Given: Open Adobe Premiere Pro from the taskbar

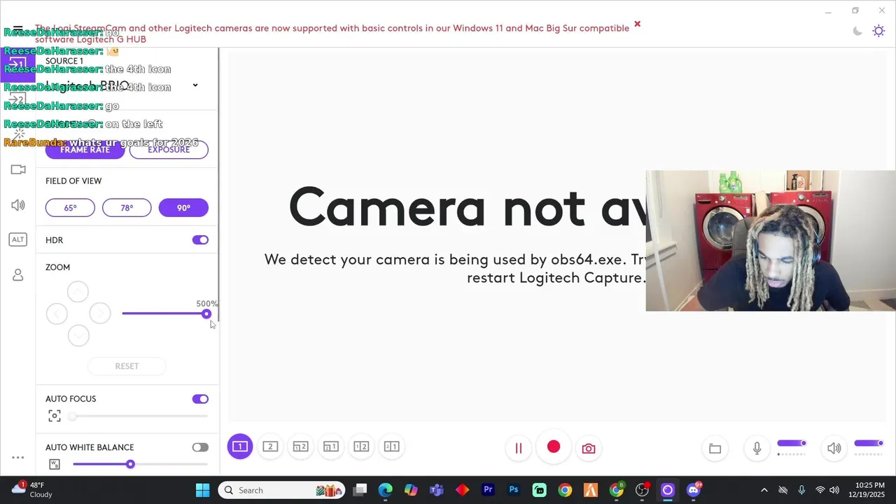Looking at the screenshot, I should tap(488, 490).
